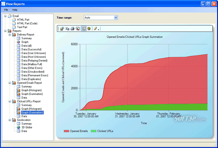Click the icon next to Text Part
Screen dimensions: 218x148
click(14, 27)
